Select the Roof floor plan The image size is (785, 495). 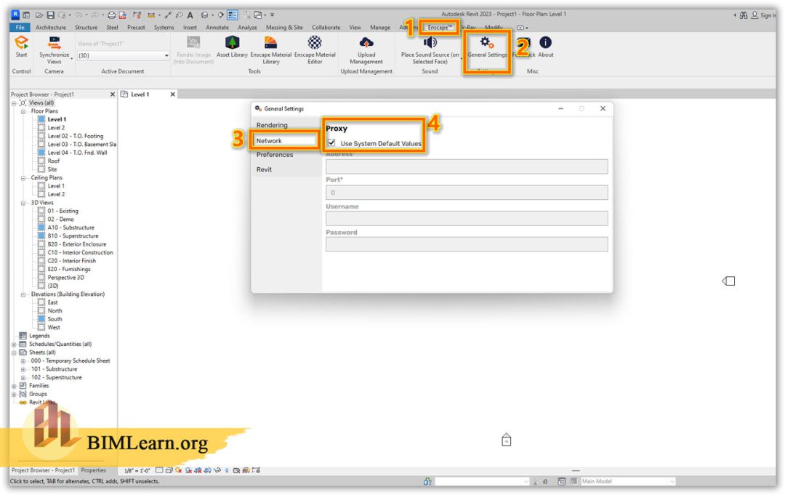click(54, 161)
